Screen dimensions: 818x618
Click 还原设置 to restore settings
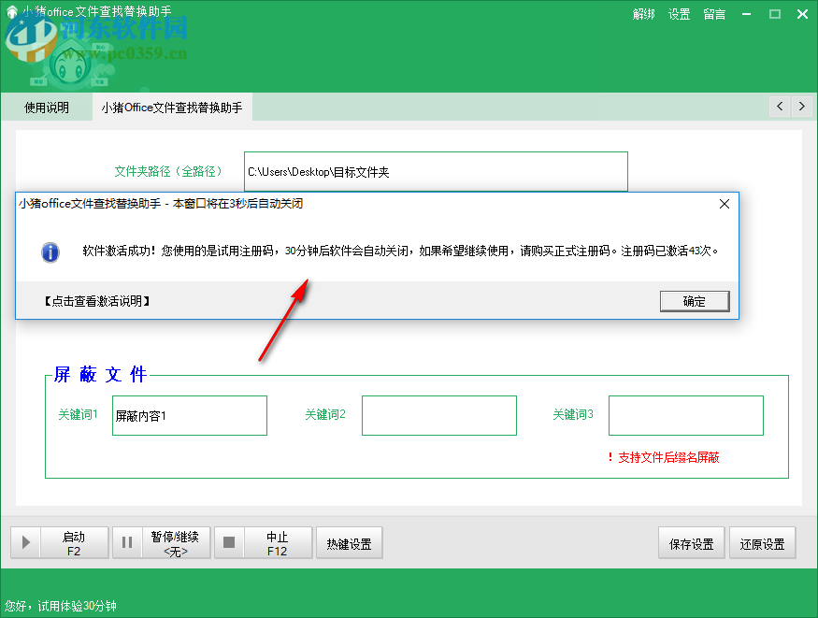click(763, 542)
